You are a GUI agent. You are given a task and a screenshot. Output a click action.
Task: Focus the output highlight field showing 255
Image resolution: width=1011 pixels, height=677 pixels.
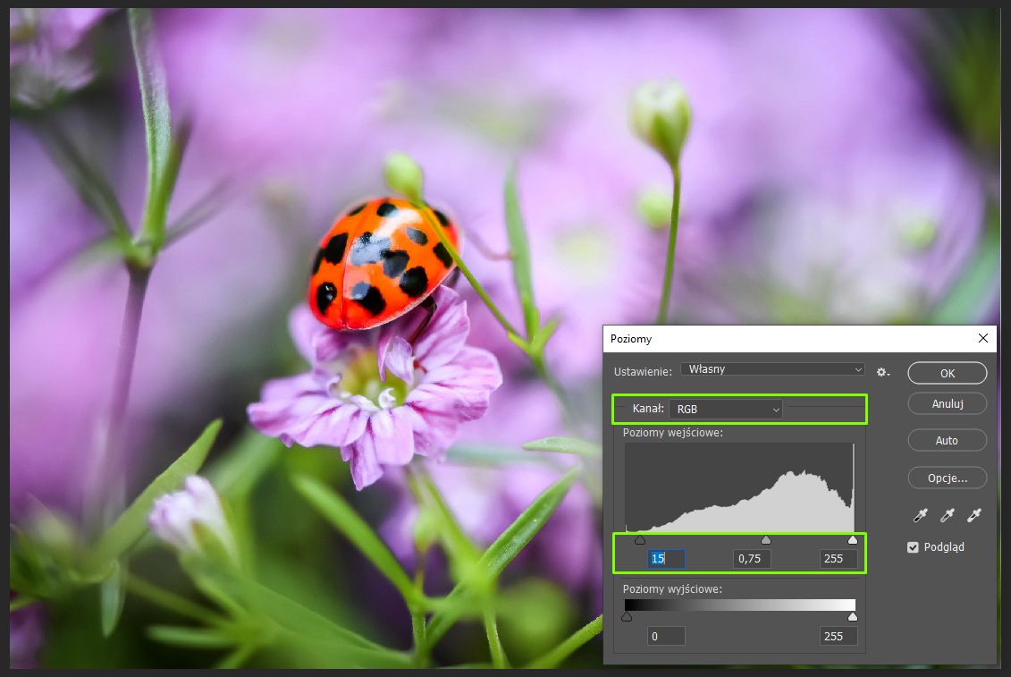pyautogui.click(x=838, y=637)
